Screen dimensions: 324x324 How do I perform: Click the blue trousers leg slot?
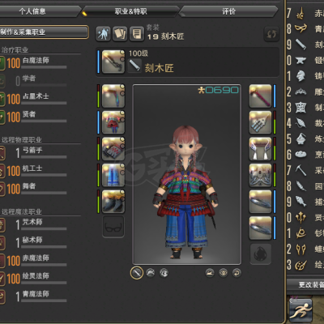pos(113,175)
